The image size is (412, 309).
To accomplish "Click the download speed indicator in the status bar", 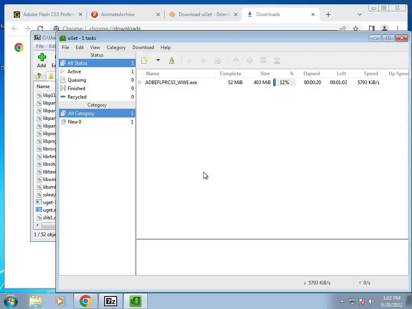I will click(x=317, y=283).
